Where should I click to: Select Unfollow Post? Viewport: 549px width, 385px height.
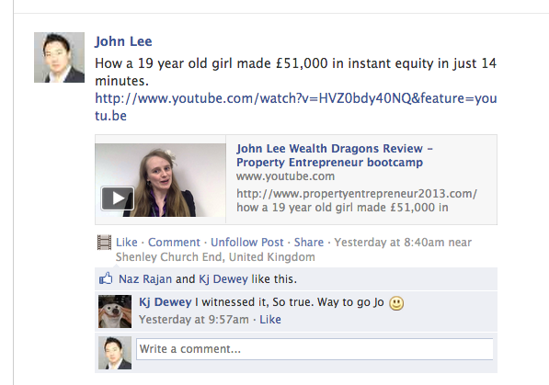point(246,243)
